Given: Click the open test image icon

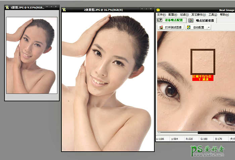Looking at the screenshot, I should [x=161, y=28].
